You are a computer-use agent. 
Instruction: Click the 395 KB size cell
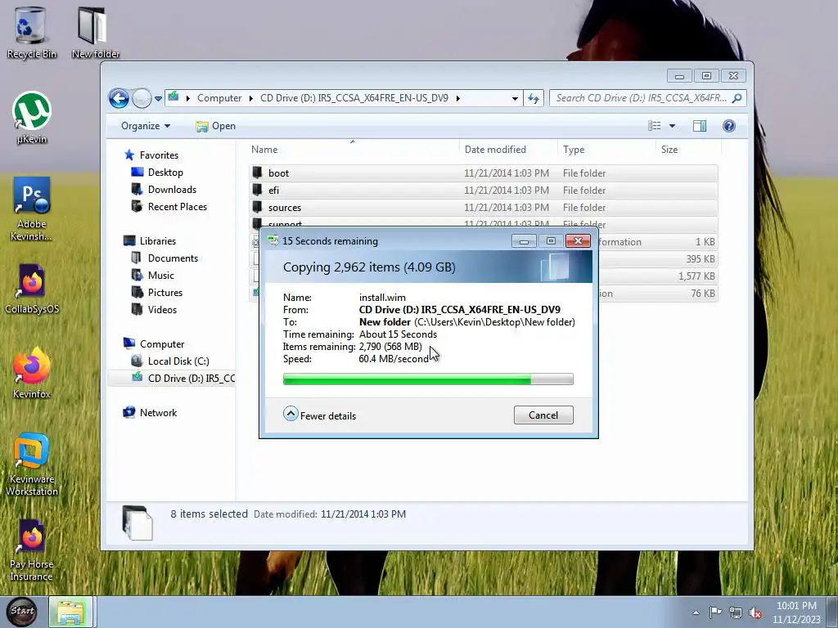coord(701,259)
